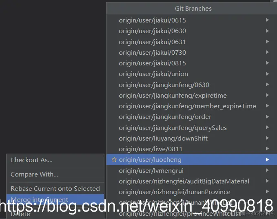Expand submenu arrow for jiangkunfeng/0630 branch
This screenshot has height=219, width=277.
[x=267, y=85]
